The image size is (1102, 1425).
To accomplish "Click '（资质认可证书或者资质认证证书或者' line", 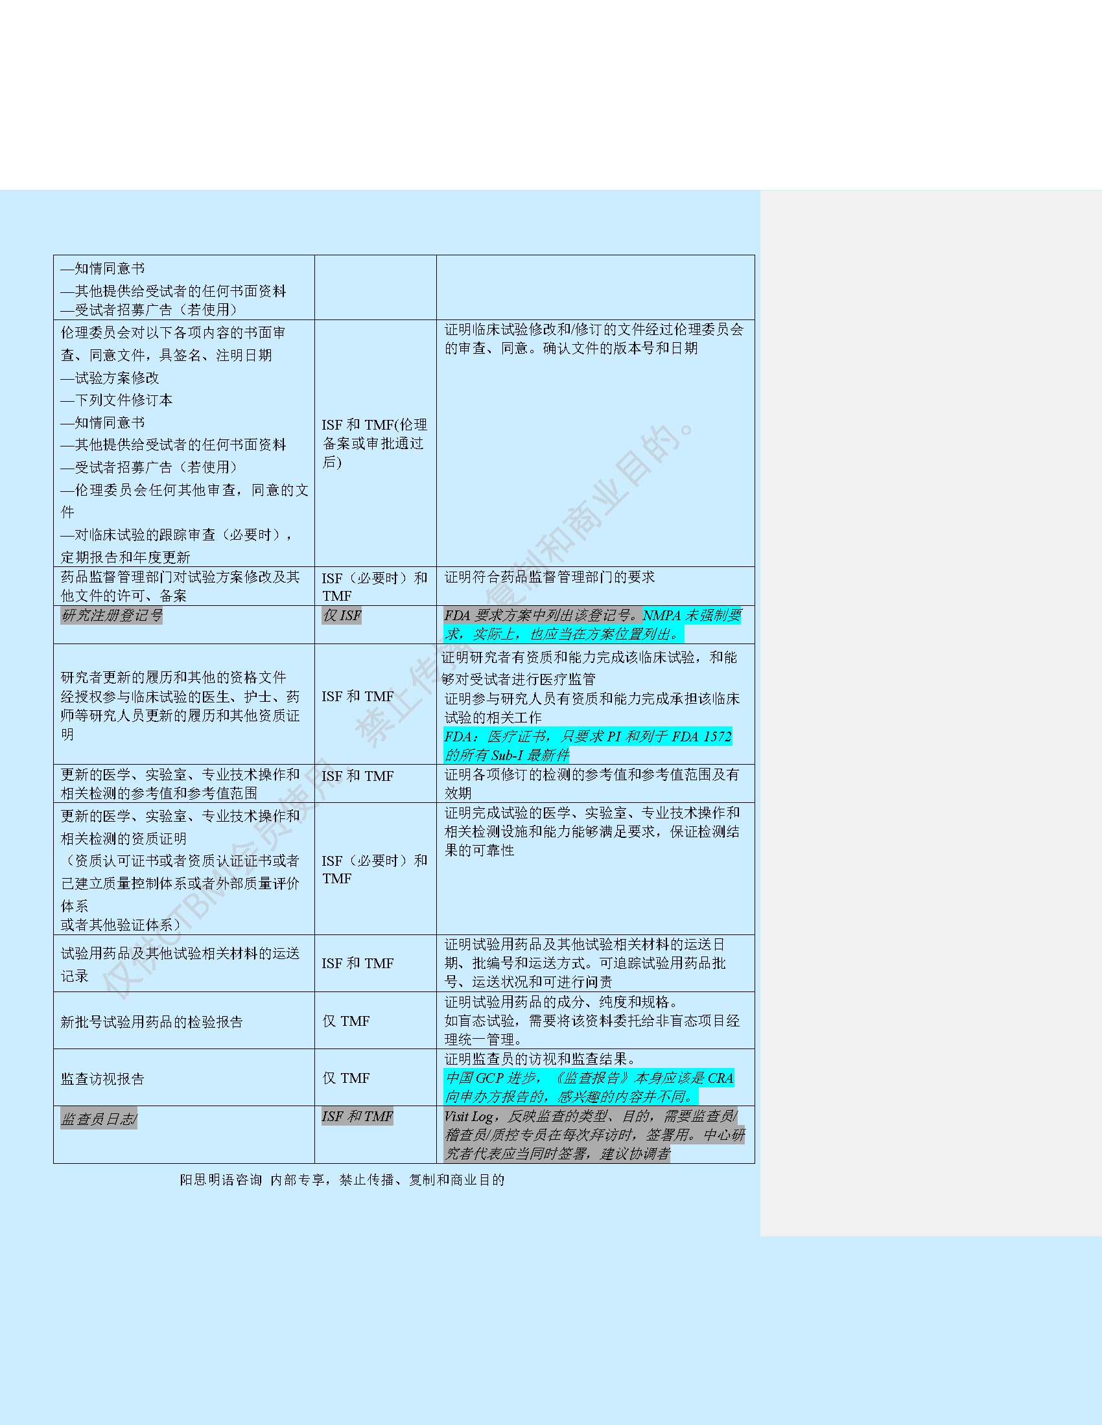I will point(180,861).
